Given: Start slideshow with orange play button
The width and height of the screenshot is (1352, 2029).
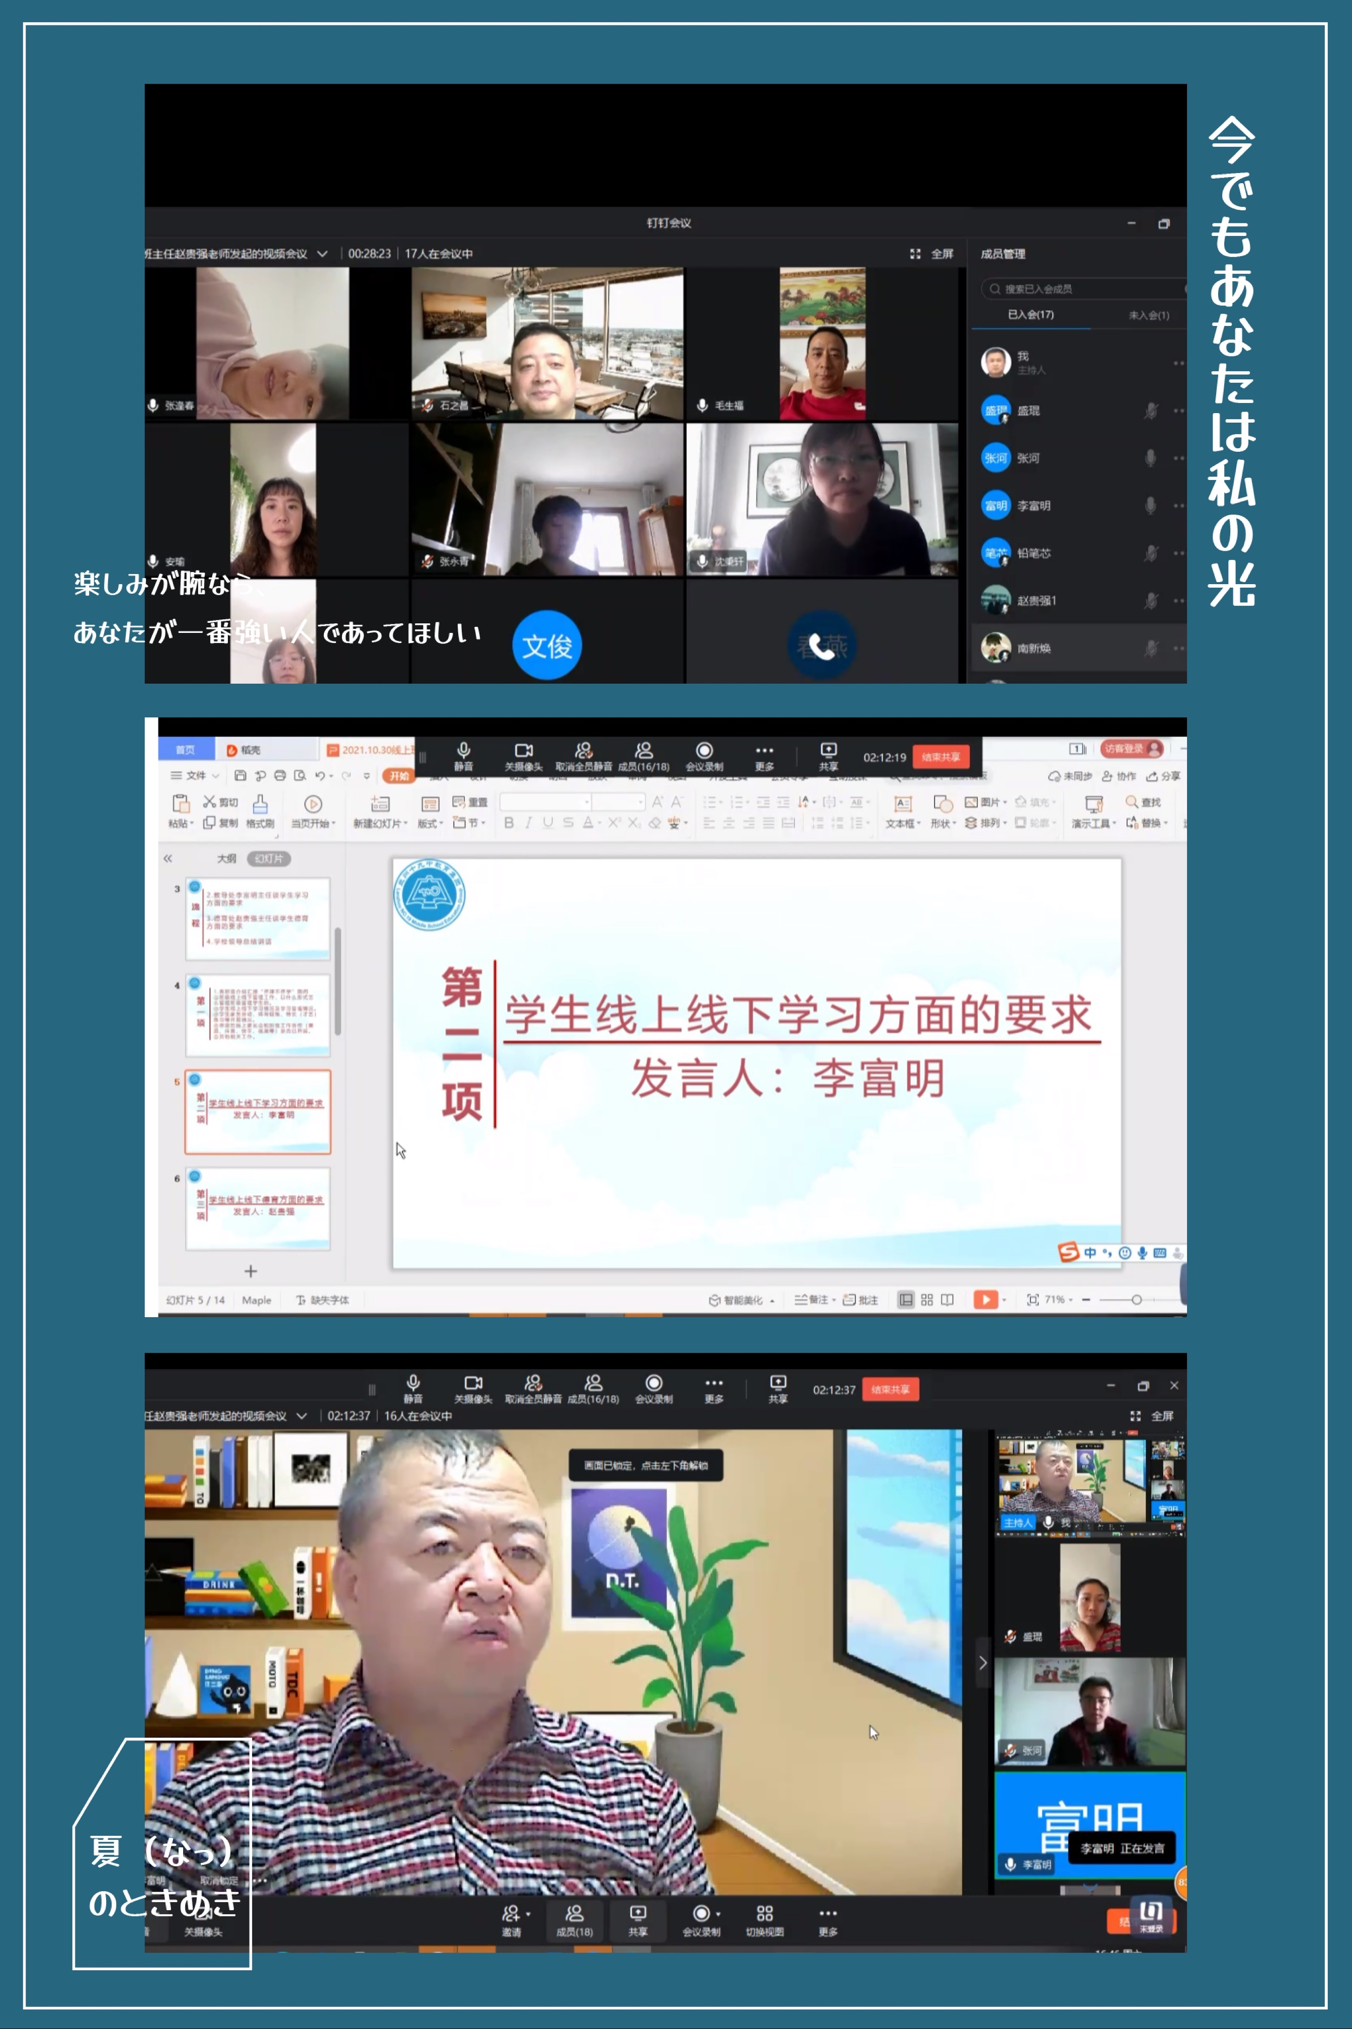Looking at the screenshot, I should tap(985, 1300).
